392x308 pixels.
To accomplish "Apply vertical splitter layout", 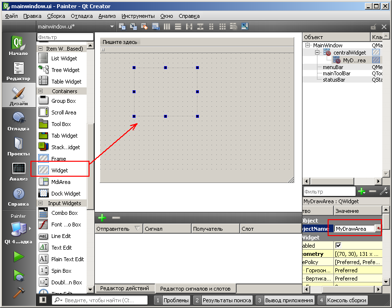I will tap(200, 27).
